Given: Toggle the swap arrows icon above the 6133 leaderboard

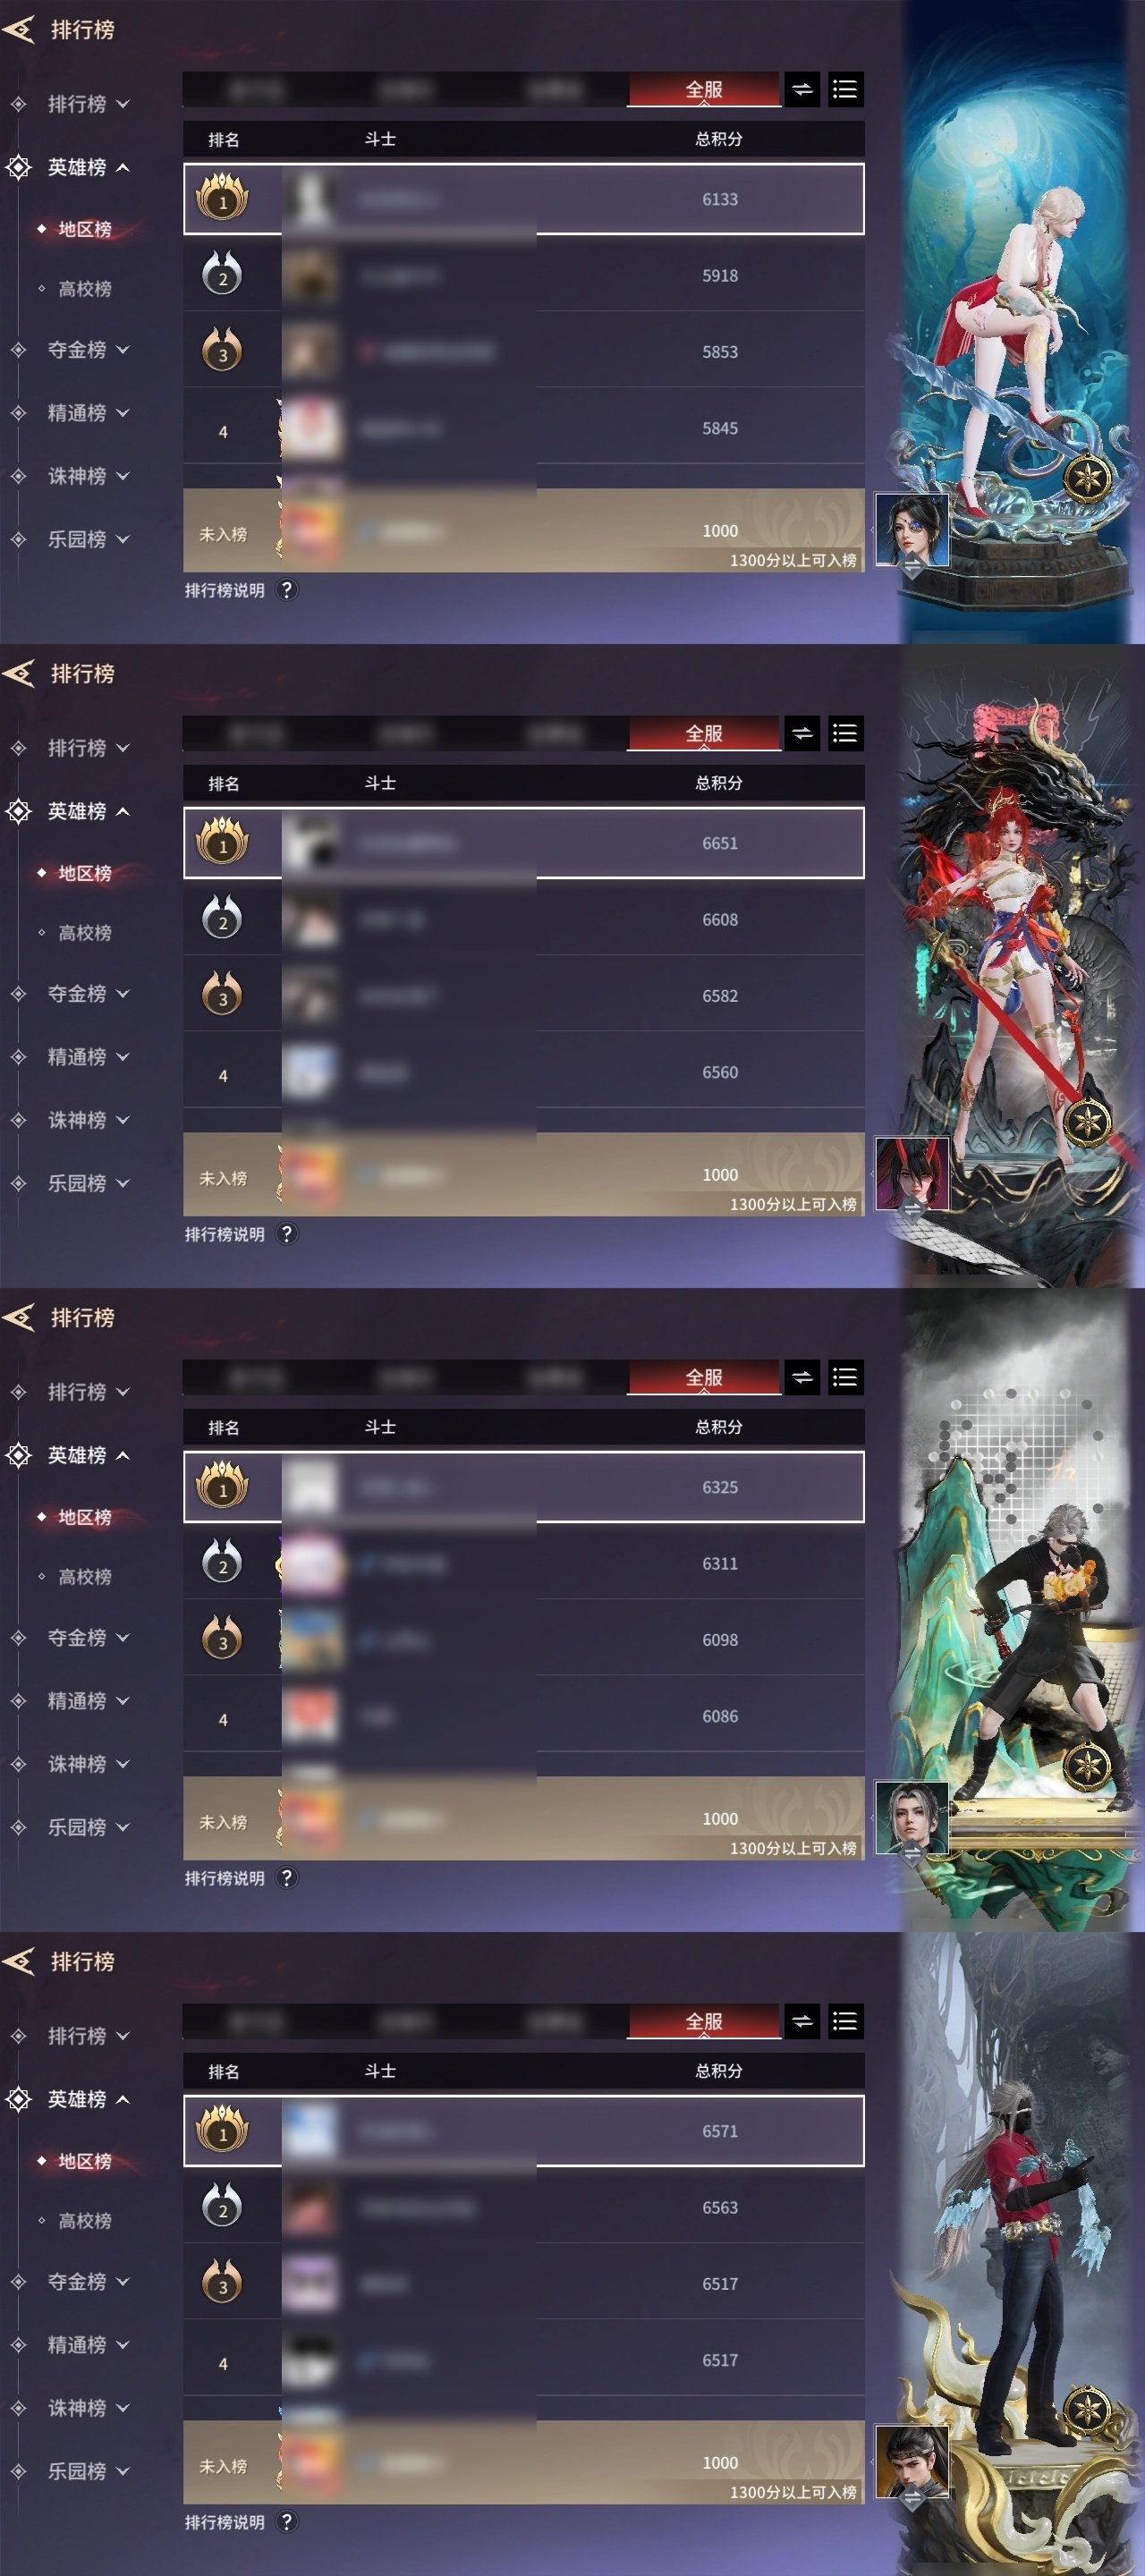Looking at the screenshot, I should click(802, 90).
